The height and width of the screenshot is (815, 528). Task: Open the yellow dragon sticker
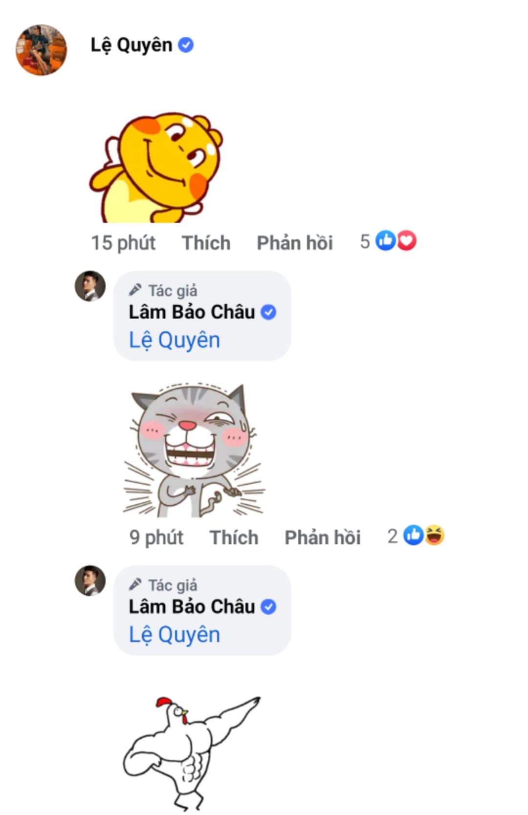(155, 167)
